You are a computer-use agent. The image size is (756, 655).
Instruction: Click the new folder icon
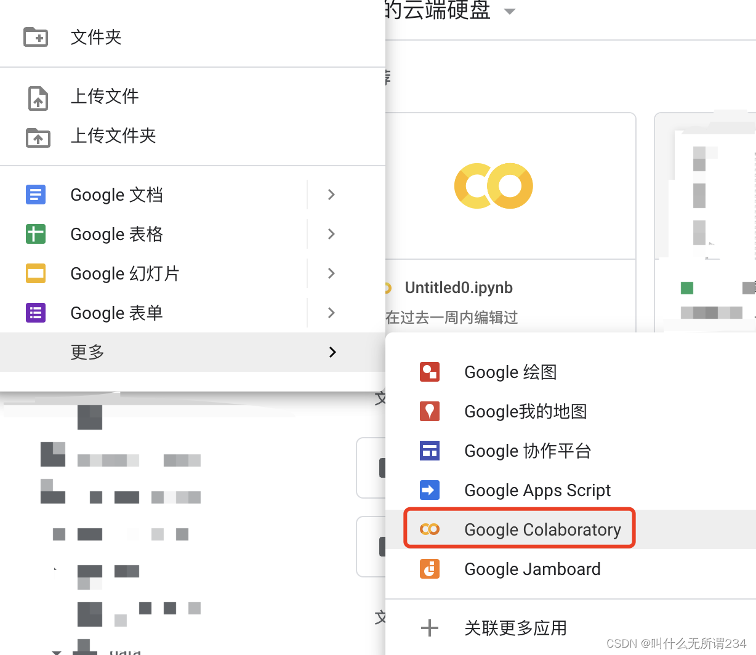click(36, 37)
